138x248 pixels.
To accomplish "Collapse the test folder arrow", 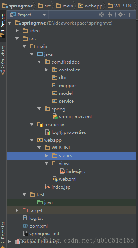I will tap(24, 195).
